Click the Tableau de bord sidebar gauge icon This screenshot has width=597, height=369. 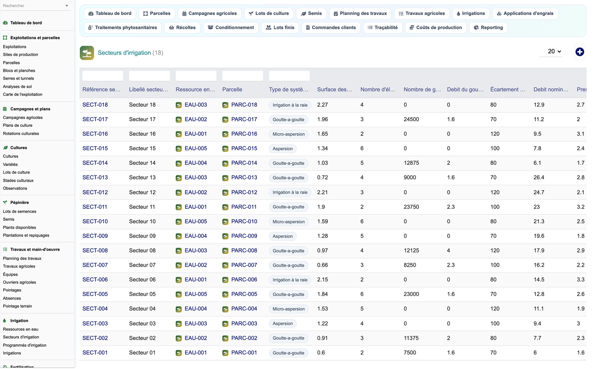tap(5, 23)
